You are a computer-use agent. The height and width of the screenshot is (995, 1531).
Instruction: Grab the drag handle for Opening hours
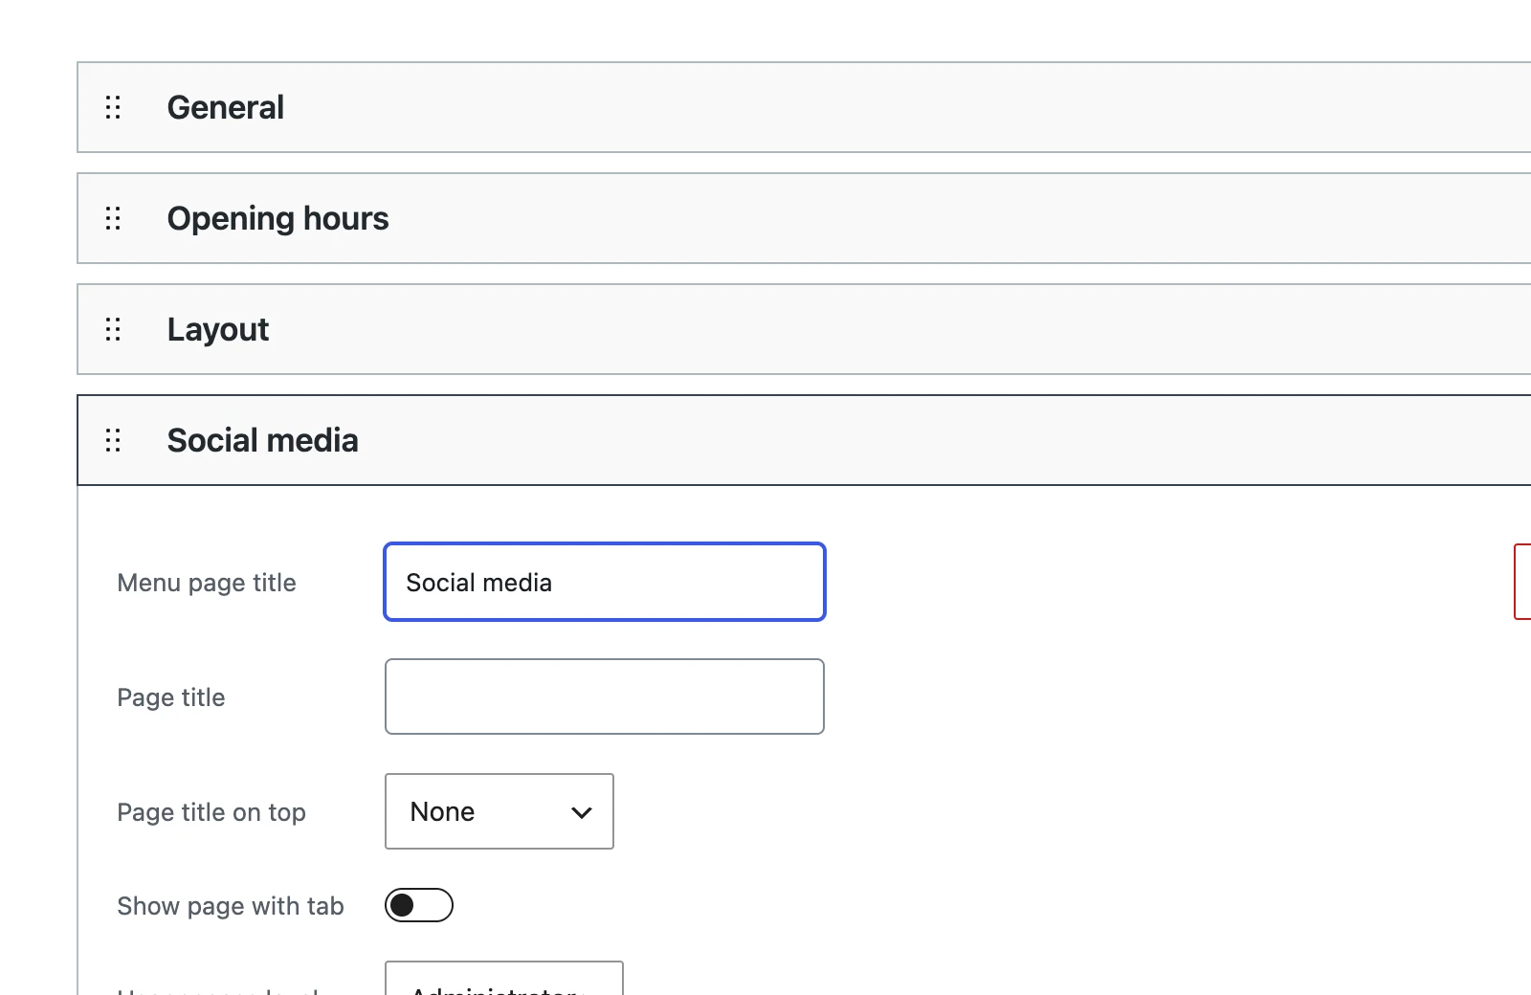[x=113, y=218]
